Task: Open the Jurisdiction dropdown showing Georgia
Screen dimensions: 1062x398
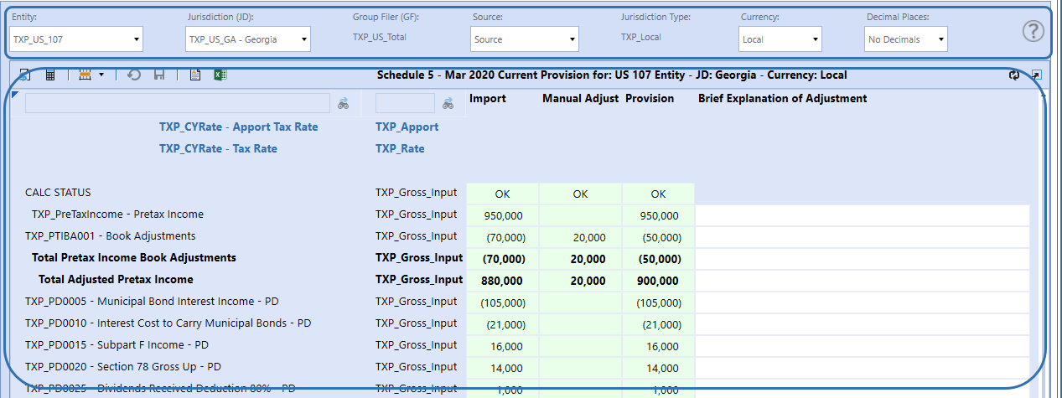Action: 247,39
